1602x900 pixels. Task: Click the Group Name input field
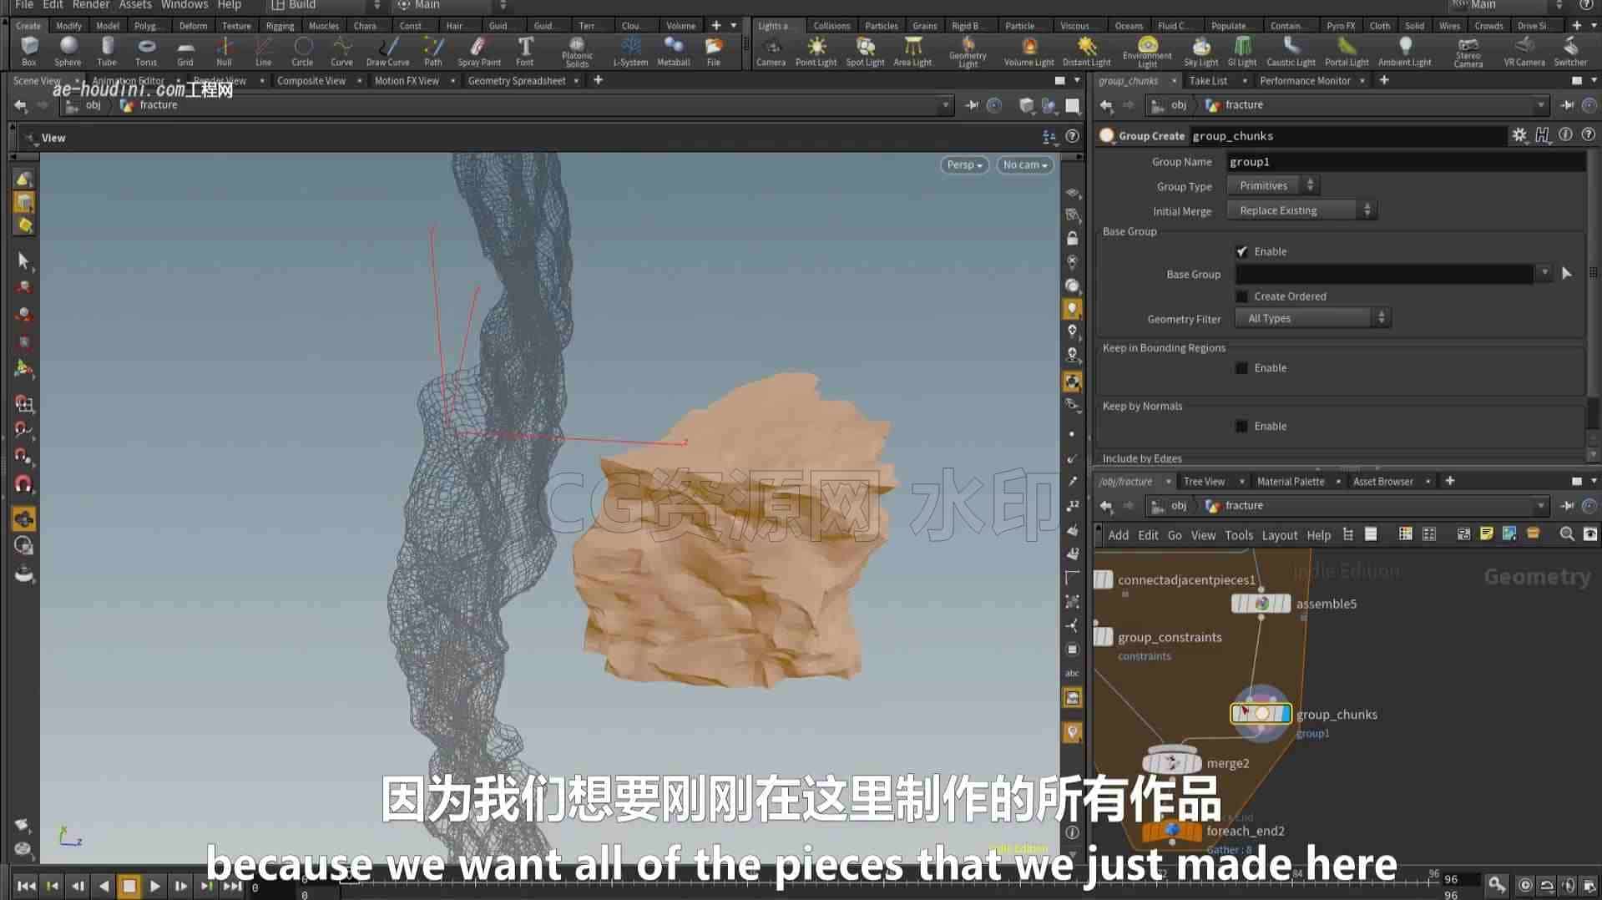coord(1406,162)
